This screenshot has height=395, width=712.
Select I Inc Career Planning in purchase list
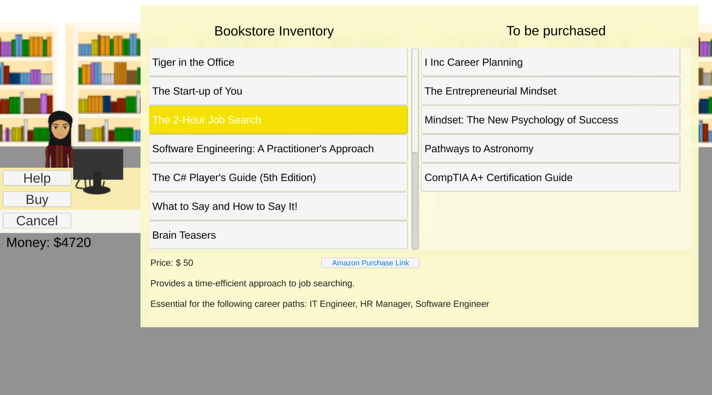[550, 62]
